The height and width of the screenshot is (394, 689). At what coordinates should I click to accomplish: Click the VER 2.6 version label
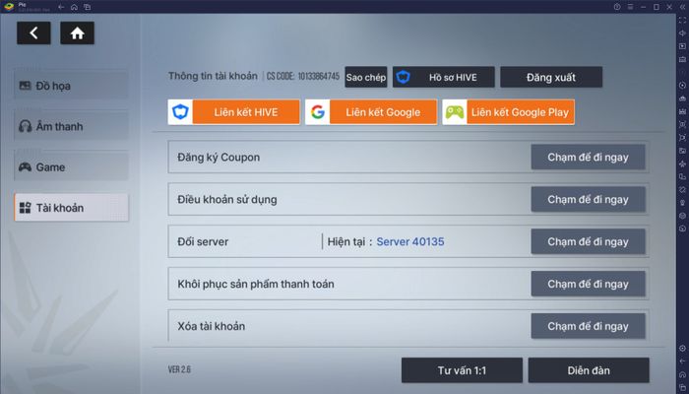[x=179, y=369]
